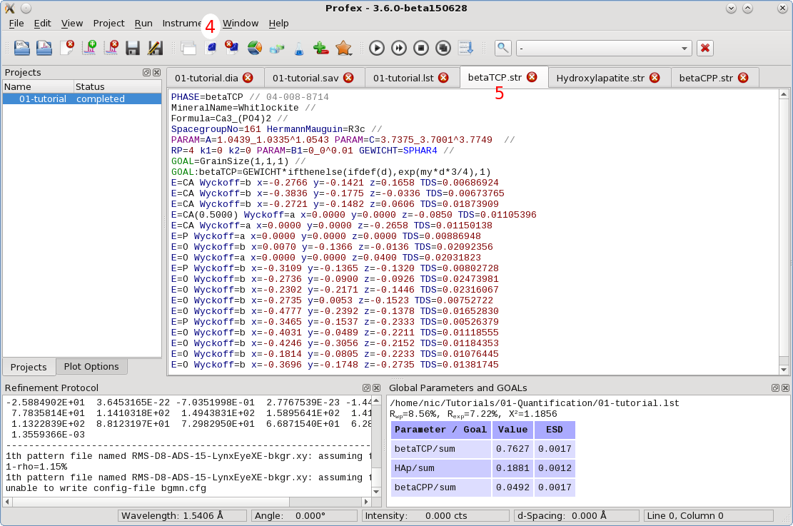Open a text file using the toolbar

21,48
